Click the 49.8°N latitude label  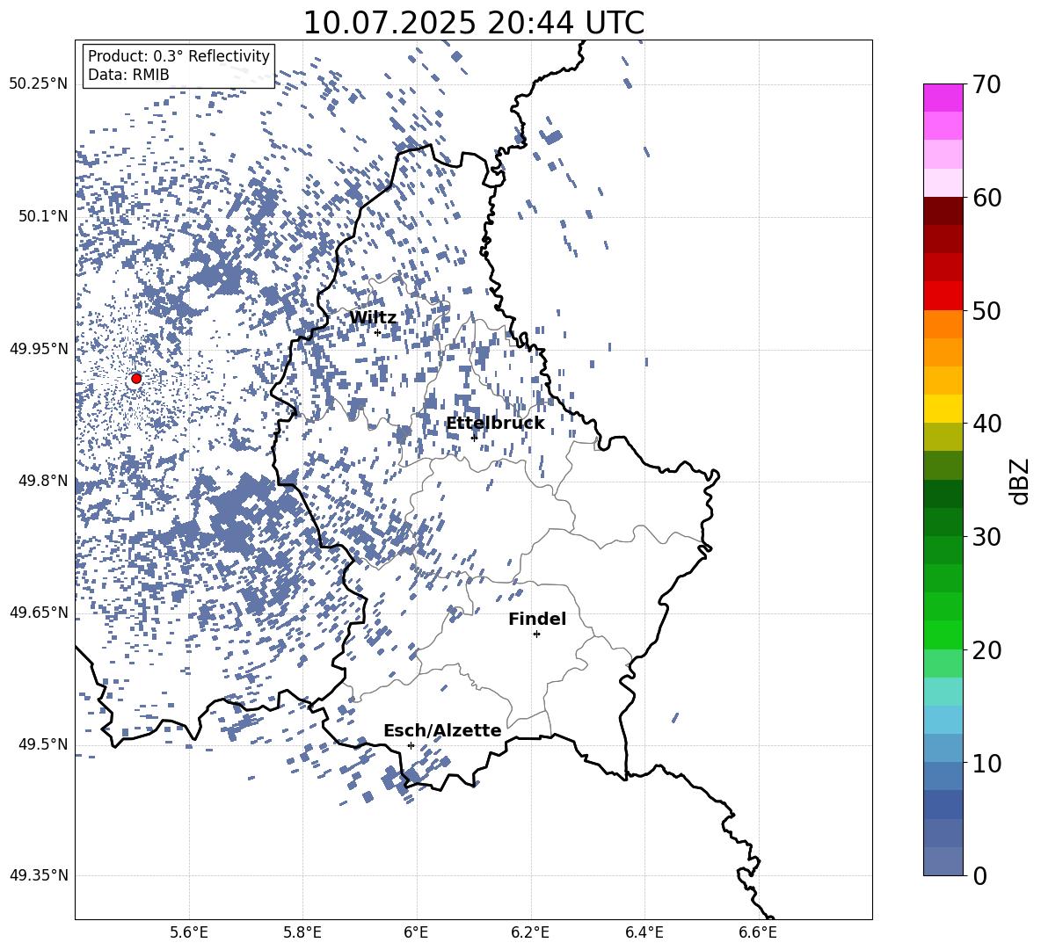click(x=43, y=481)
